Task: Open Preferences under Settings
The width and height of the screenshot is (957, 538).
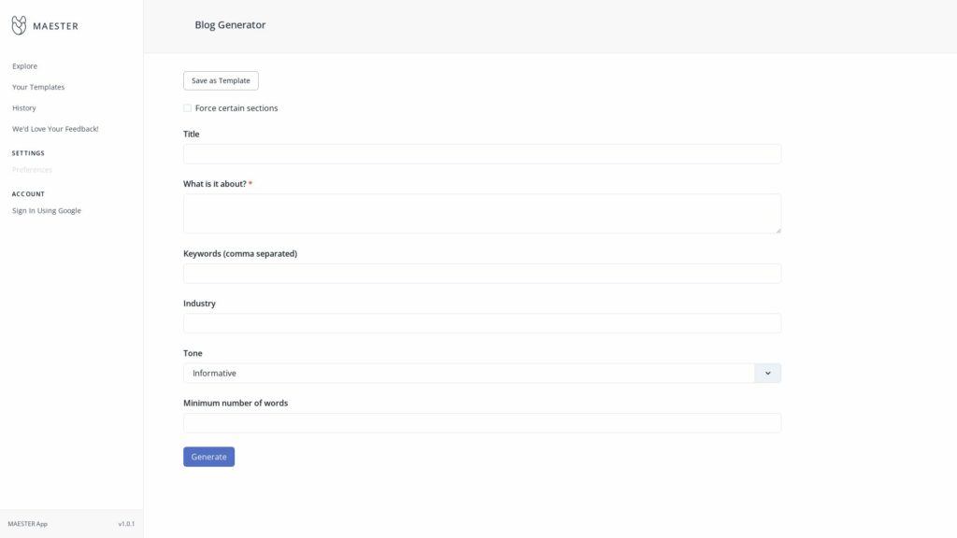Action: 32,169
